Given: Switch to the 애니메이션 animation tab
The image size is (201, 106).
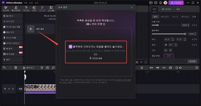Looking at the screenshot, I should pyautogui.click(x=166, y=9).
